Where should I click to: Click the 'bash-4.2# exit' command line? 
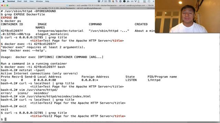[14, 106]
